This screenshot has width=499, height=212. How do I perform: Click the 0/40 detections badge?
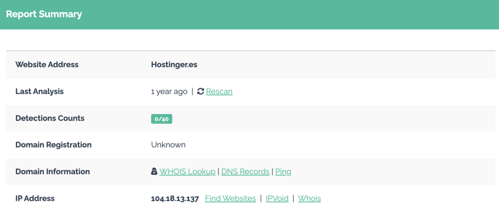[161, 119]
